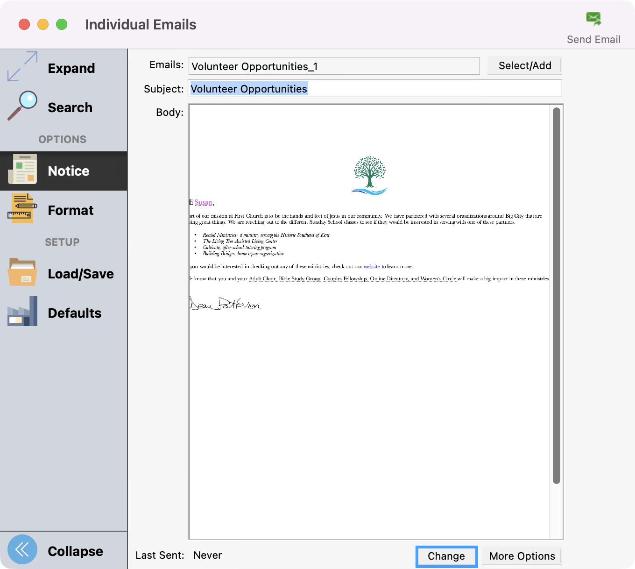Image resolution: width=635 pixels, height=569 pixels.
Task: Click the Susan merge name in greeting
Action: pos(204,202)
